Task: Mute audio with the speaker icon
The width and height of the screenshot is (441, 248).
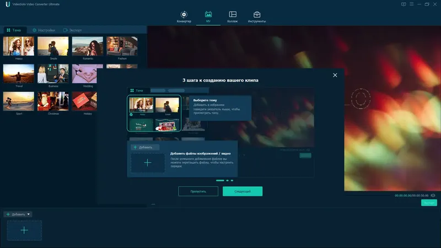Action: tap(433, 196)
